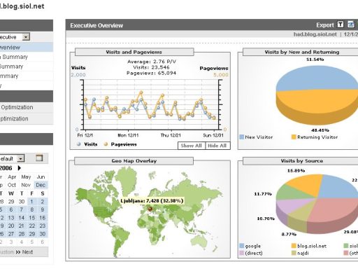
Task: Select day 30 in the last calendar week
Action: [43, 234]
